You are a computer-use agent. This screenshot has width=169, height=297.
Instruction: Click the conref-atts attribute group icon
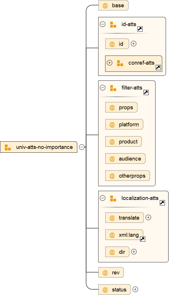click(120, 63)
